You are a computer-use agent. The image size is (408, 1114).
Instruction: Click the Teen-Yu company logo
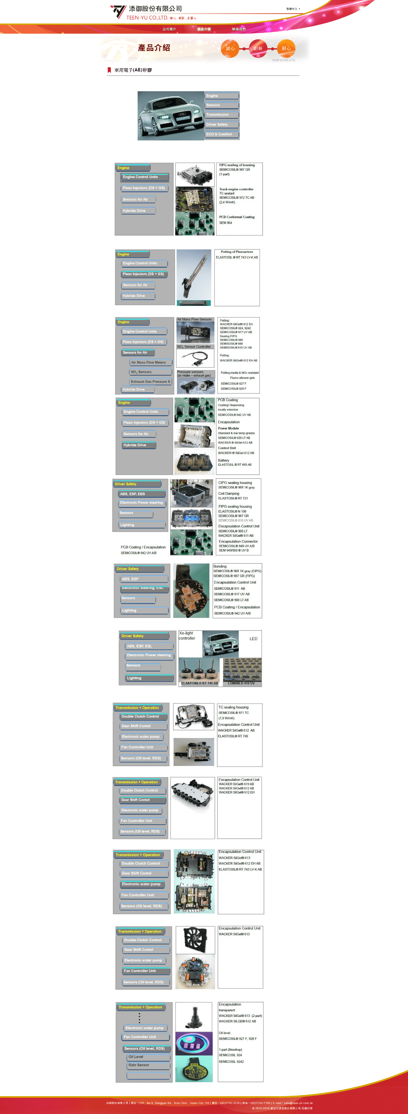[153, 12]
